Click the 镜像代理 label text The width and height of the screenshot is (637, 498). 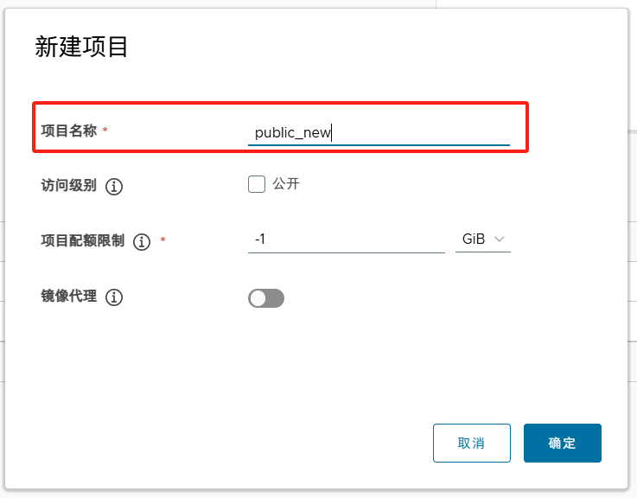coord(68,297)
